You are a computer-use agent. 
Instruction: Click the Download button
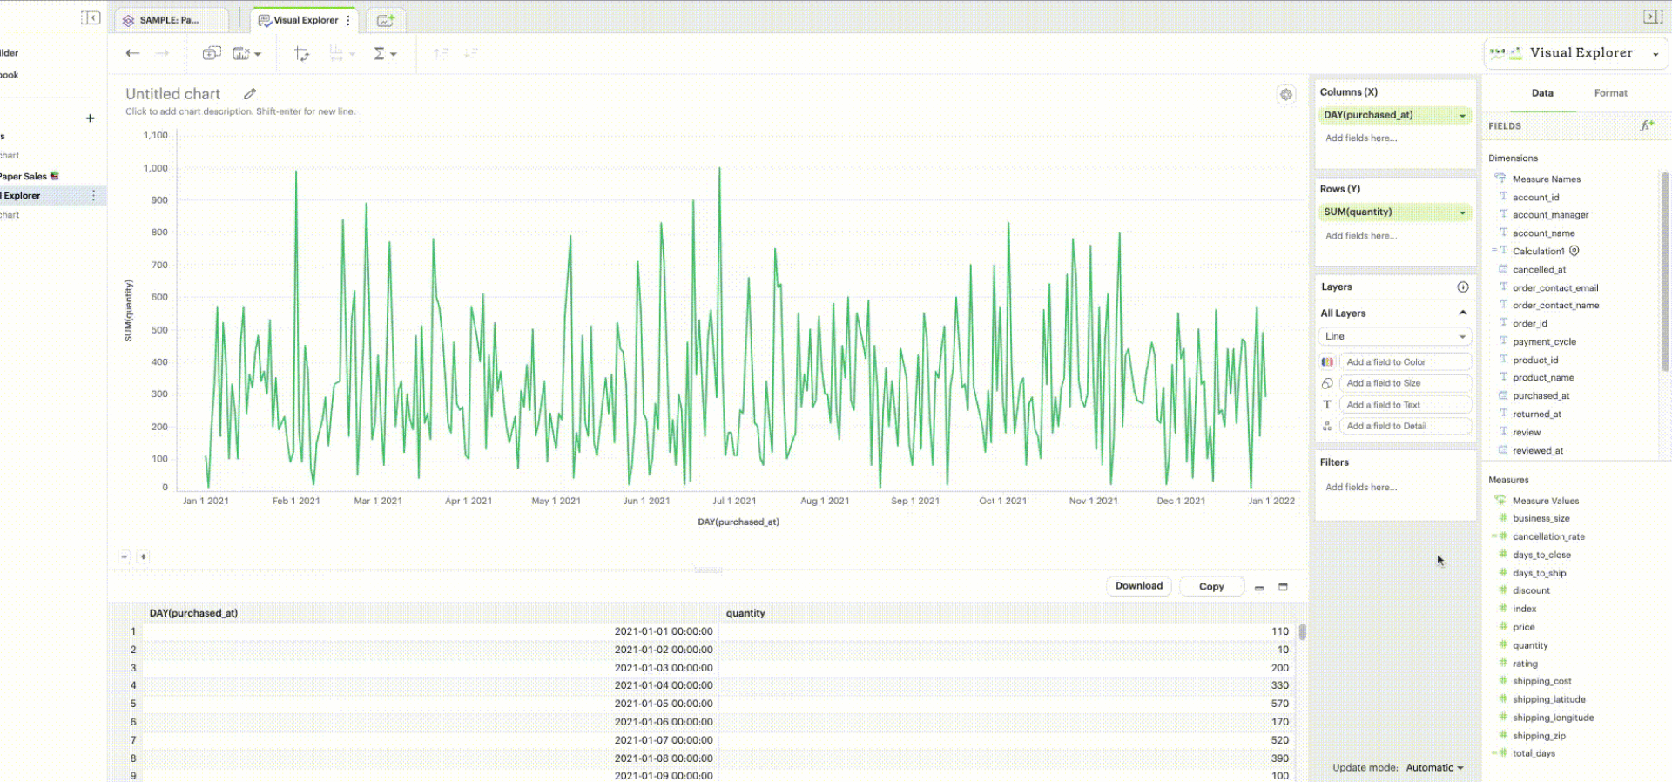pyautogui.click(x=1138, y=586)
